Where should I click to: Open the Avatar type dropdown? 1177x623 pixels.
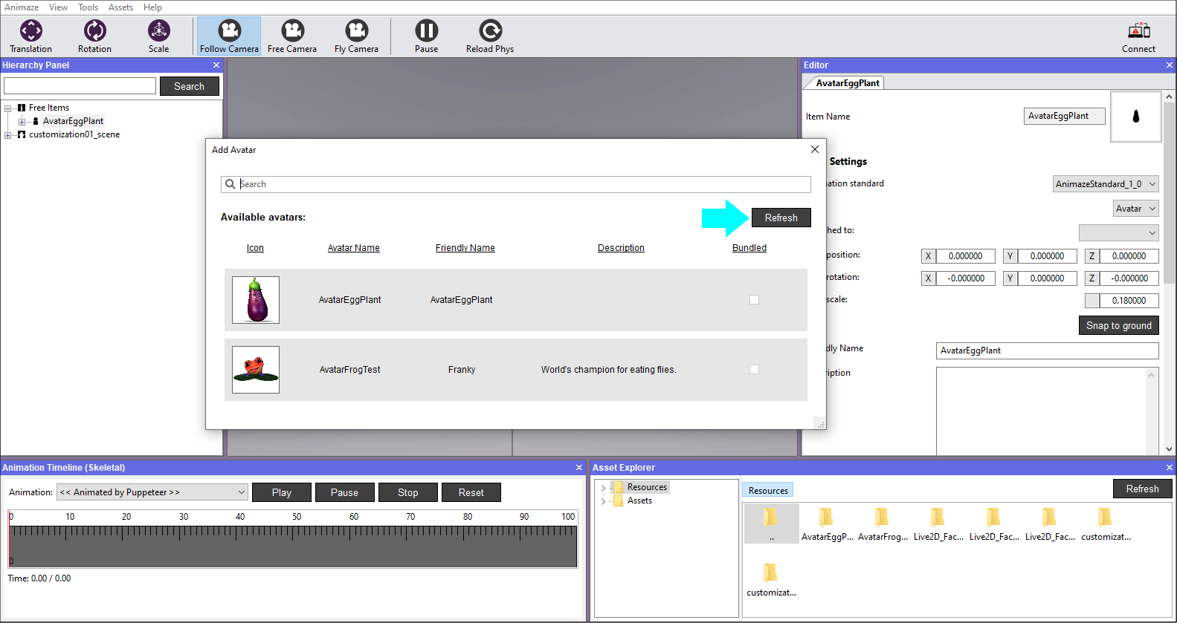pos(1135,209)
